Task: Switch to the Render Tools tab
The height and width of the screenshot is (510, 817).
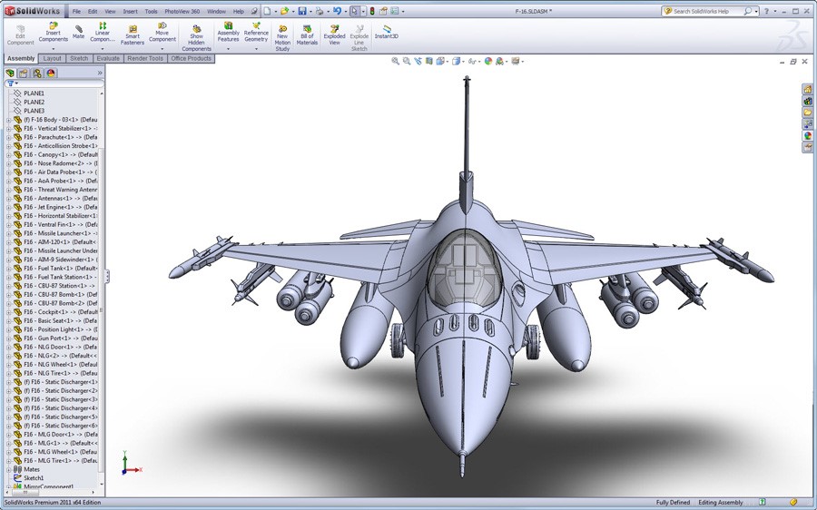Action: tap(145, 58)
